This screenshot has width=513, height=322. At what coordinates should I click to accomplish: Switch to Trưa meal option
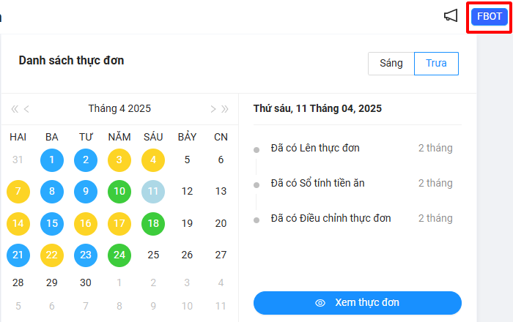[436, 63]
